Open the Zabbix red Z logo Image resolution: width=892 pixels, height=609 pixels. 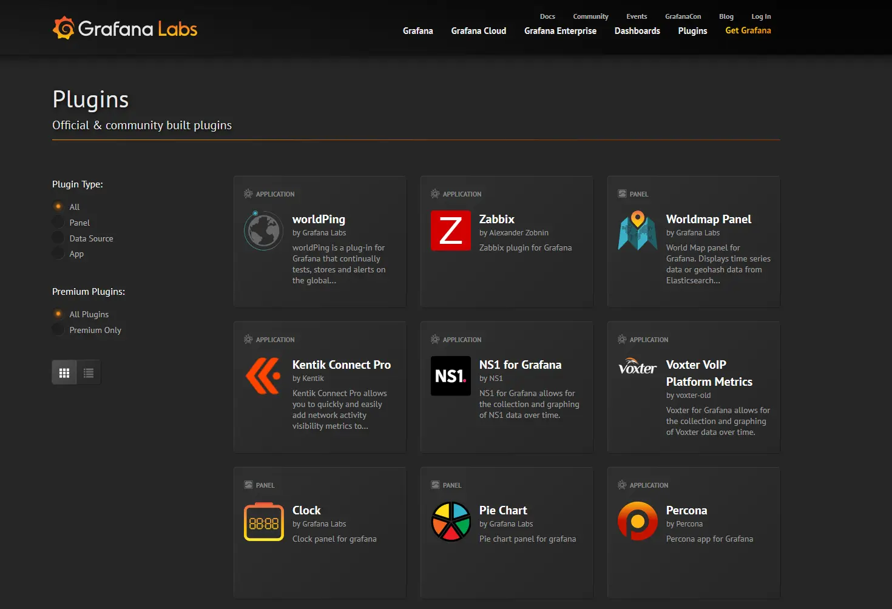pyautogui.click(x=451, y=230)
